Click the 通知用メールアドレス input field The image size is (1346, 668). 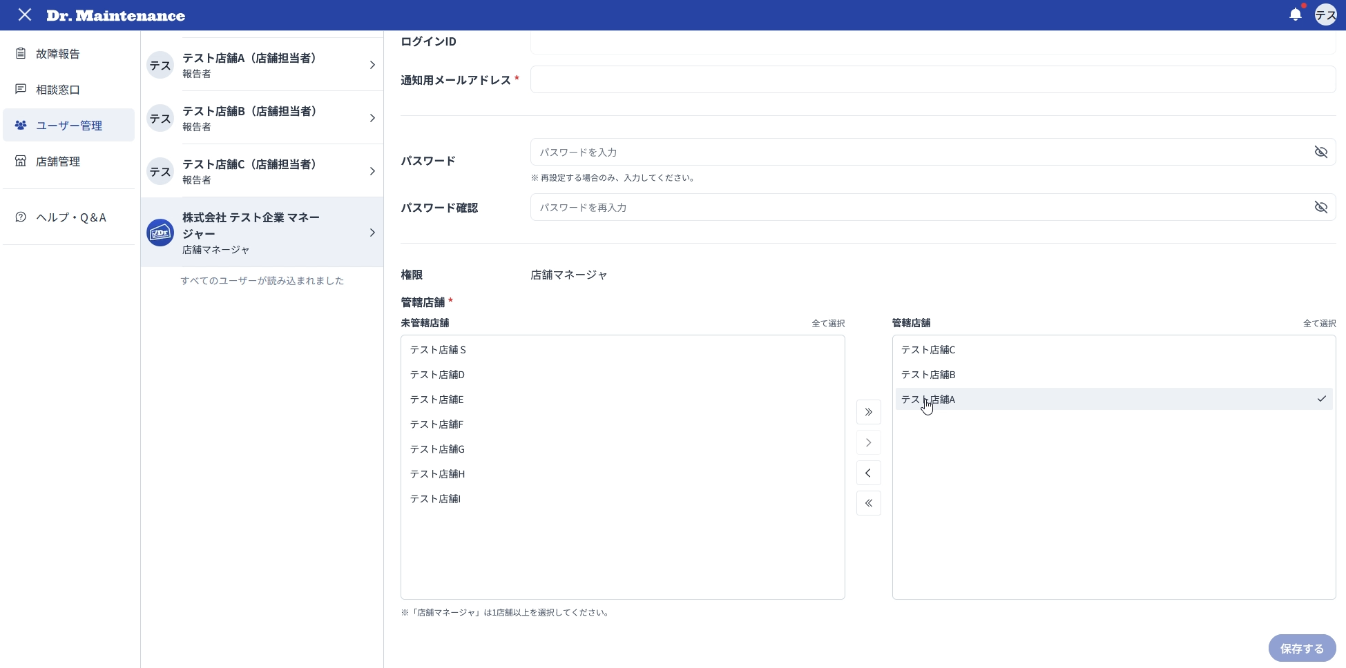933,79
